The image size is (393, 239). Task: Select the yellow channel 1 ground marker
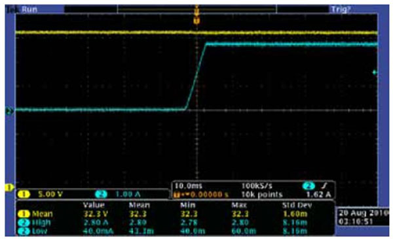click(9, 187)
